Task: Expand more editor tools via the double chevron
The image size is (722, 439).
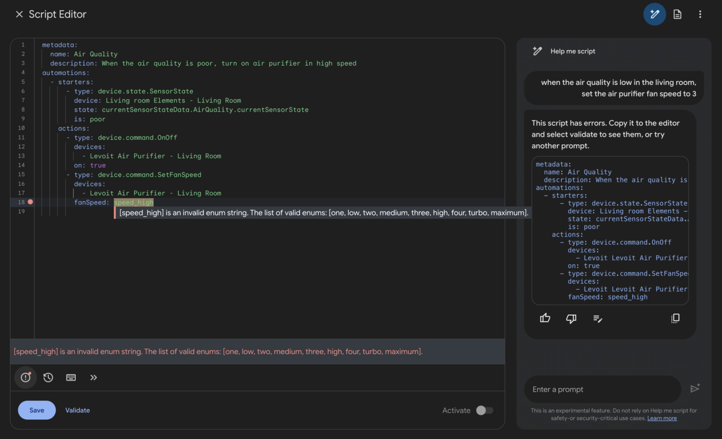Action: coord(94,377)
